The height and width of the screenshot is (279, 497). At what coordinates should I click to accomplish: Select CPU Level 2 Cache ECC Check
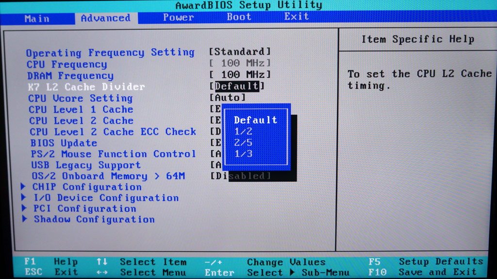click(113, 132)
